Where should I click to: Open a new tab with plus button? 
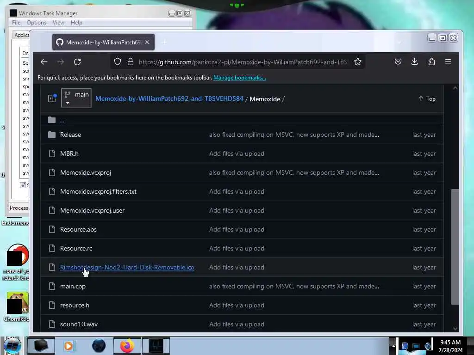(164, 42)
